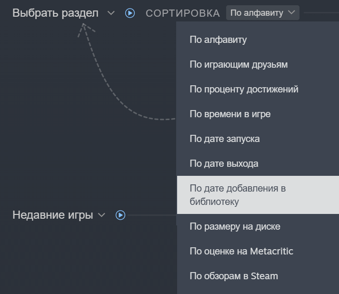Choose По дате запуска sorting
The image size is (339, 294).
pyautogui.click(x=225, y=139)
